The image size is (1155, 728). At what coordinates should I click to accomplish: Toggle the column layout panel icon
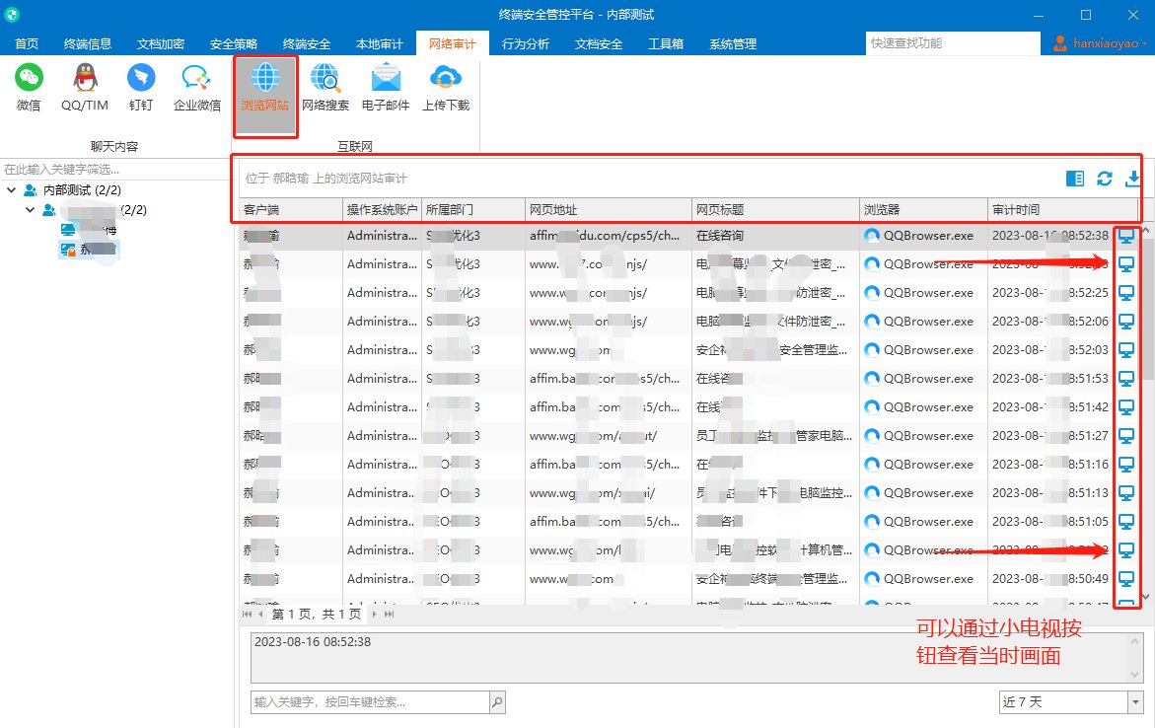pos(1075,179)
